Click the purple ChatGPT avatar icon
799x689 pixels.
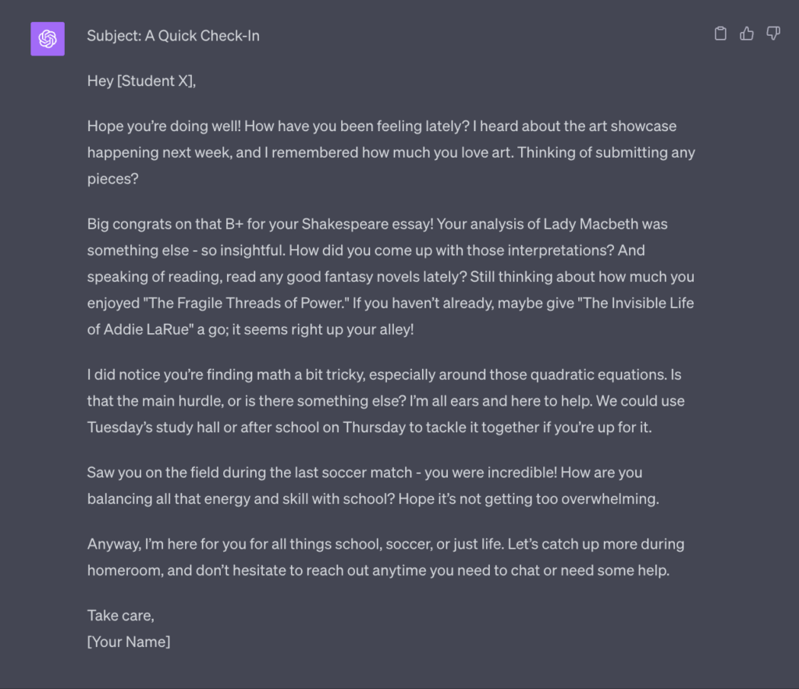pos(48,39)
